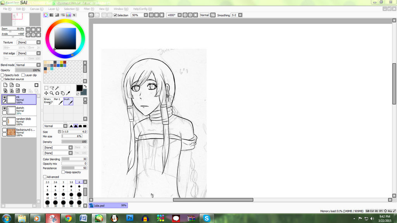The image size is (397, 223).
Task: Select the Selection source radio button
Action: 2,79
